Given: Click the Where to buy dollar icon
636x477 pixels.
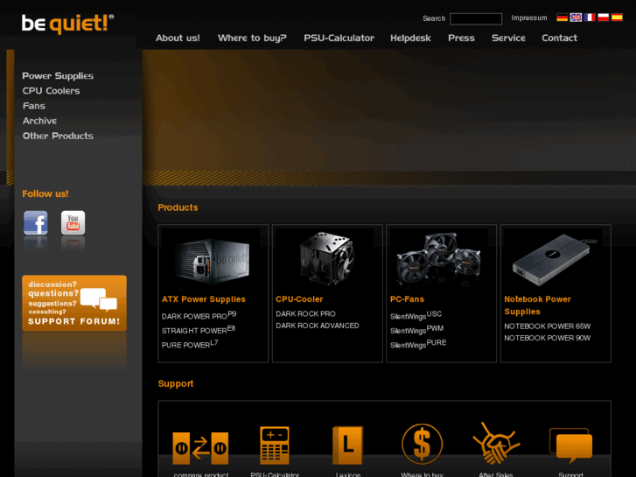Looking at the screenshot, I should (x=422, y=444).
